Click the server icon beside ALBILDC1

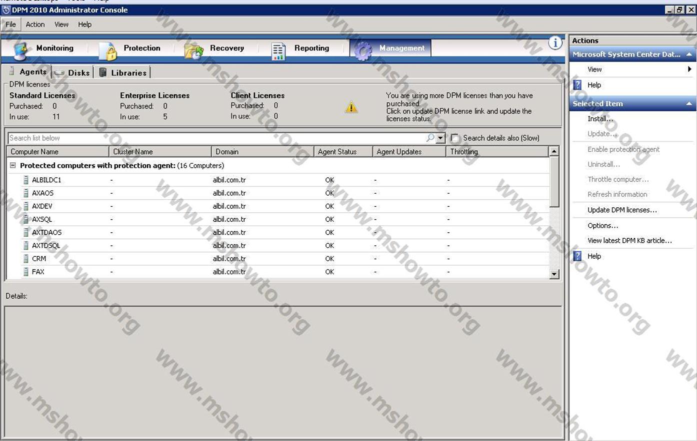[25, 180]
